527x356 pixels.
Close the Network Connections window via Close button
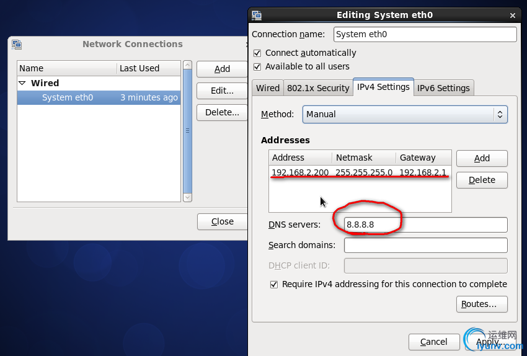(222, 221)
